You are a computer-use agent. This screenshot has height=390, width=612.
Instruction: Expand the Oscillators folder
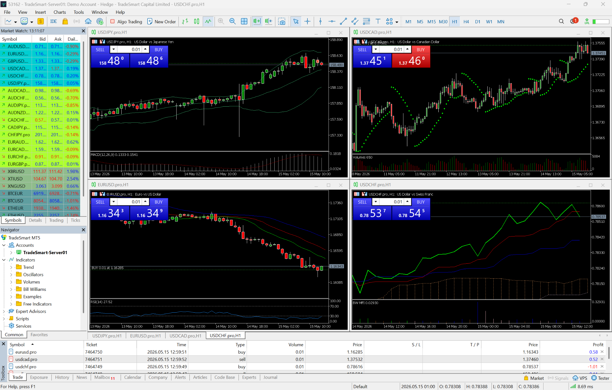tap(11, 275)
